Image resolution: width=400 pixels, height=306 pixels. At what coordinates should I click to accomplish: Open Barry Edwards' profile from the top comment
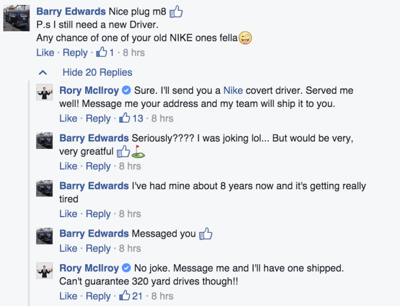pyautogui.click(x=71, y=11)
